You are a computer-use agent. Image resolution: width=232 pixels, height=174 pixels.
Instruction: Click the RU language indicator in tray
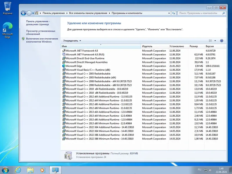click(x=200, y=170)
